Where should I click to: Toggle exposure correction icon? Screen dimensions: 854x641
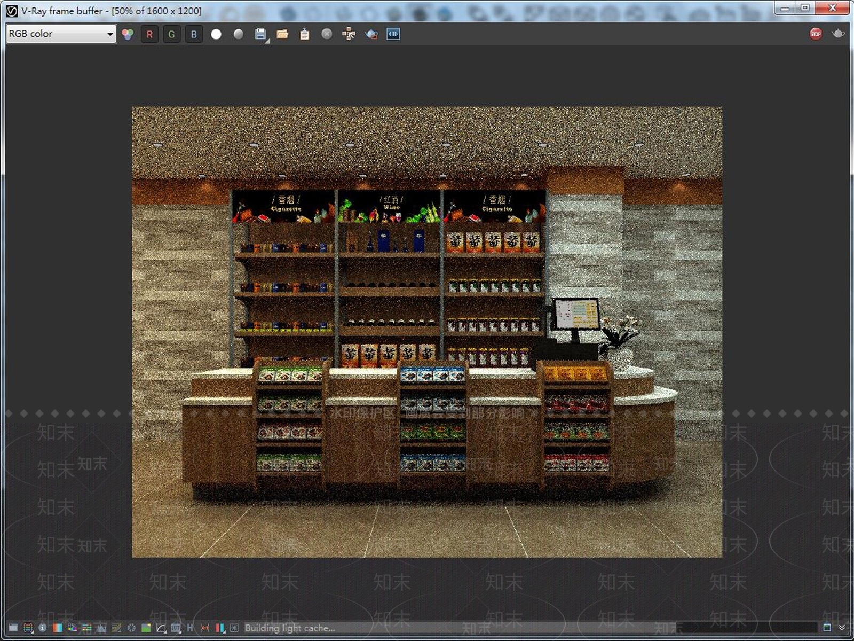click(132, 628)
